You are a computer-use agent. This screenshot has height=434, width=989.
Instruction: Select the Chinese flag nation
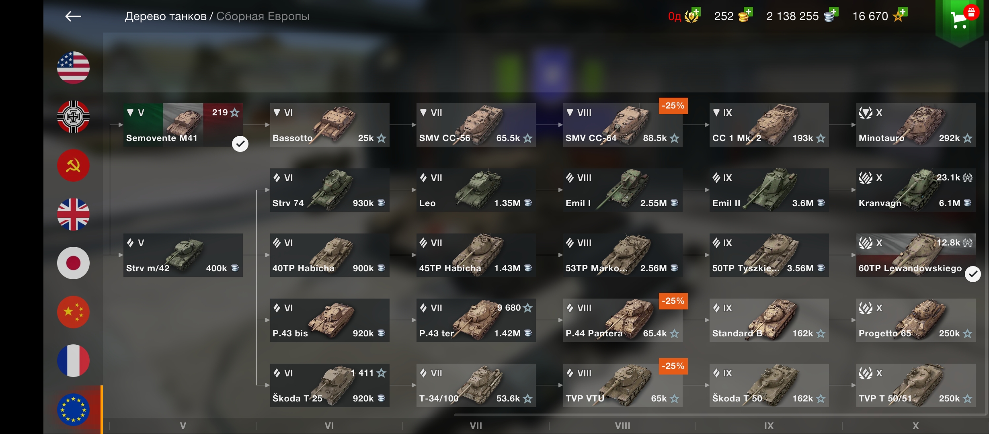[x=73, y=312]
